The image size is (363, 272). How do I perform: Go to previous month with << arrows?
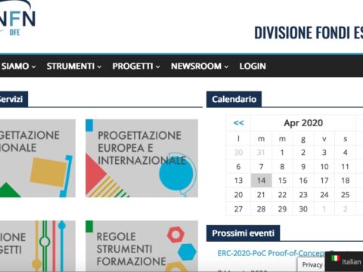click(x=238, y=123)
